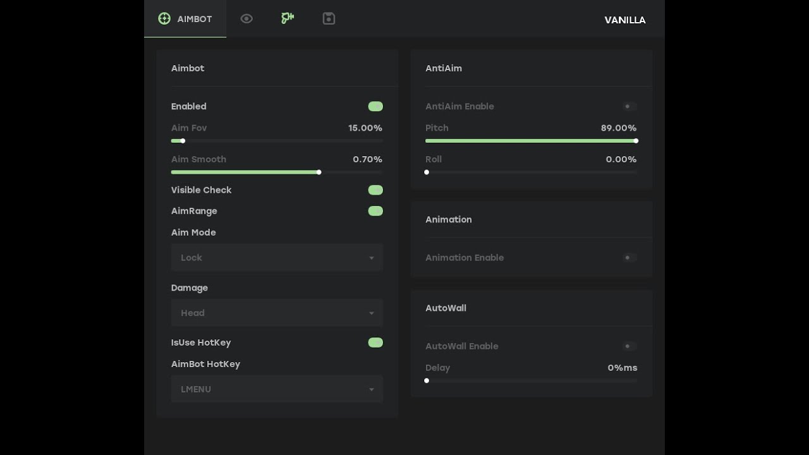
Task: Click the Delay slider handle in AutoWall
Action: click(x=427, y=380)
